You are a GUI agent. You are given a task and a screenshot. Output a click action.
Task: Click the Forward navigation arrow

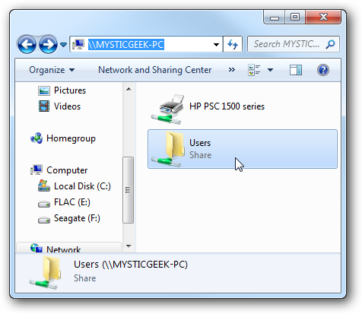point(48,45)
